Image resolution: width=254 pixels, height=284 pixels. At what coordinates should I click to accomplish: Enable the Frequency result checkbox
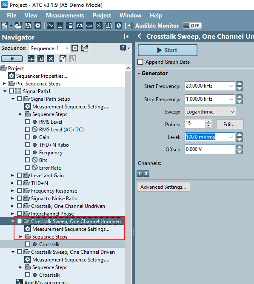[28, 152]
